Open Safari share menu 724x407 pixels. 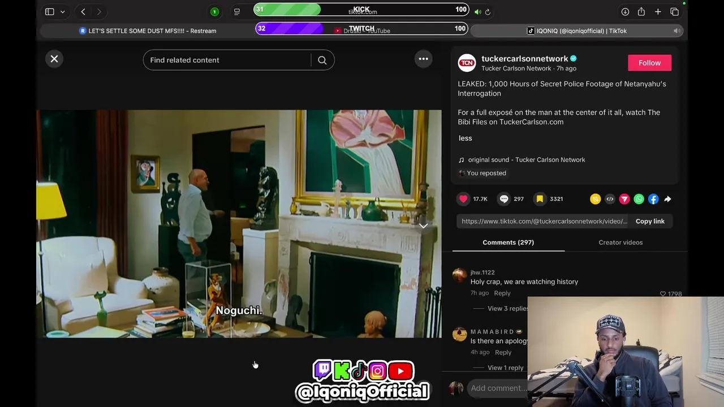(641, 12)
